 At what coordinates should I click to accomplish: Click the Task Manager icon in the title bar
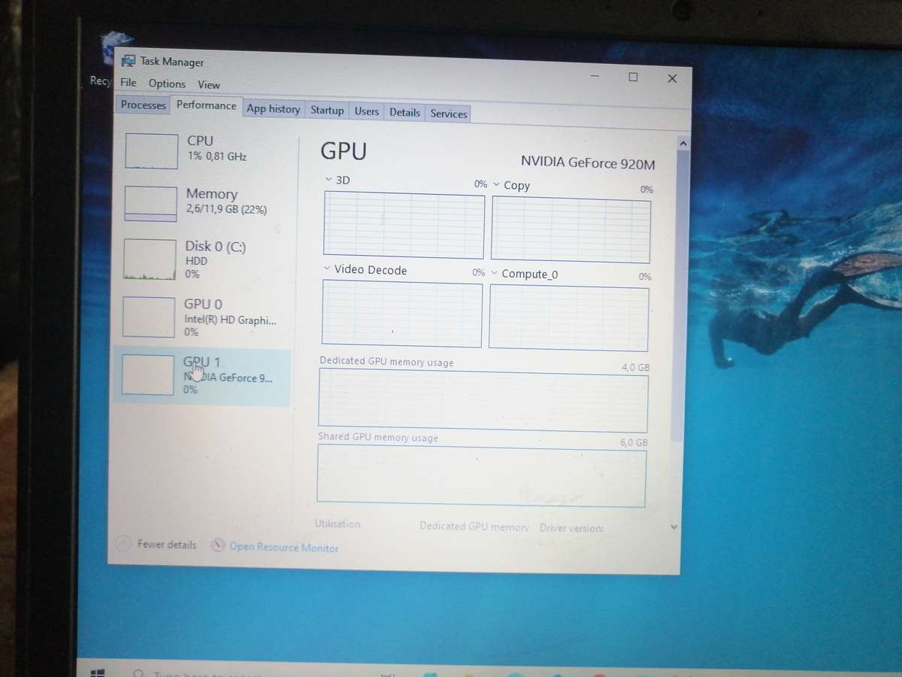pyautogui.click(x=129, y=62)
